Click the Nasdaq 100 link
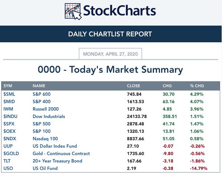Screen dimensions: 222x174 (45, 139)
